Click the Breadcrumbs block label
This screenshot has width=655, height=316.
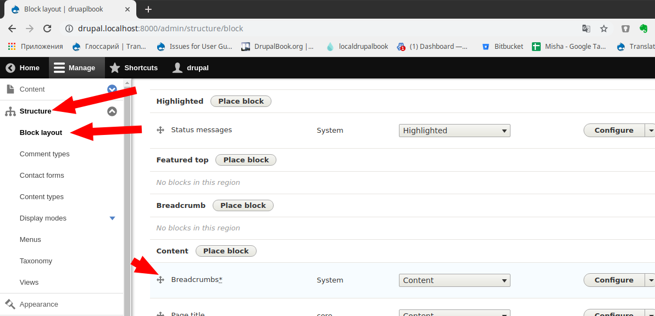(x=196, y=280)
